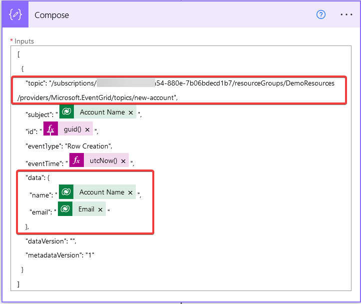Remove the utcNow() expression token
The height and width of the screenshot is (304, 361).
(x=123, y=161)
